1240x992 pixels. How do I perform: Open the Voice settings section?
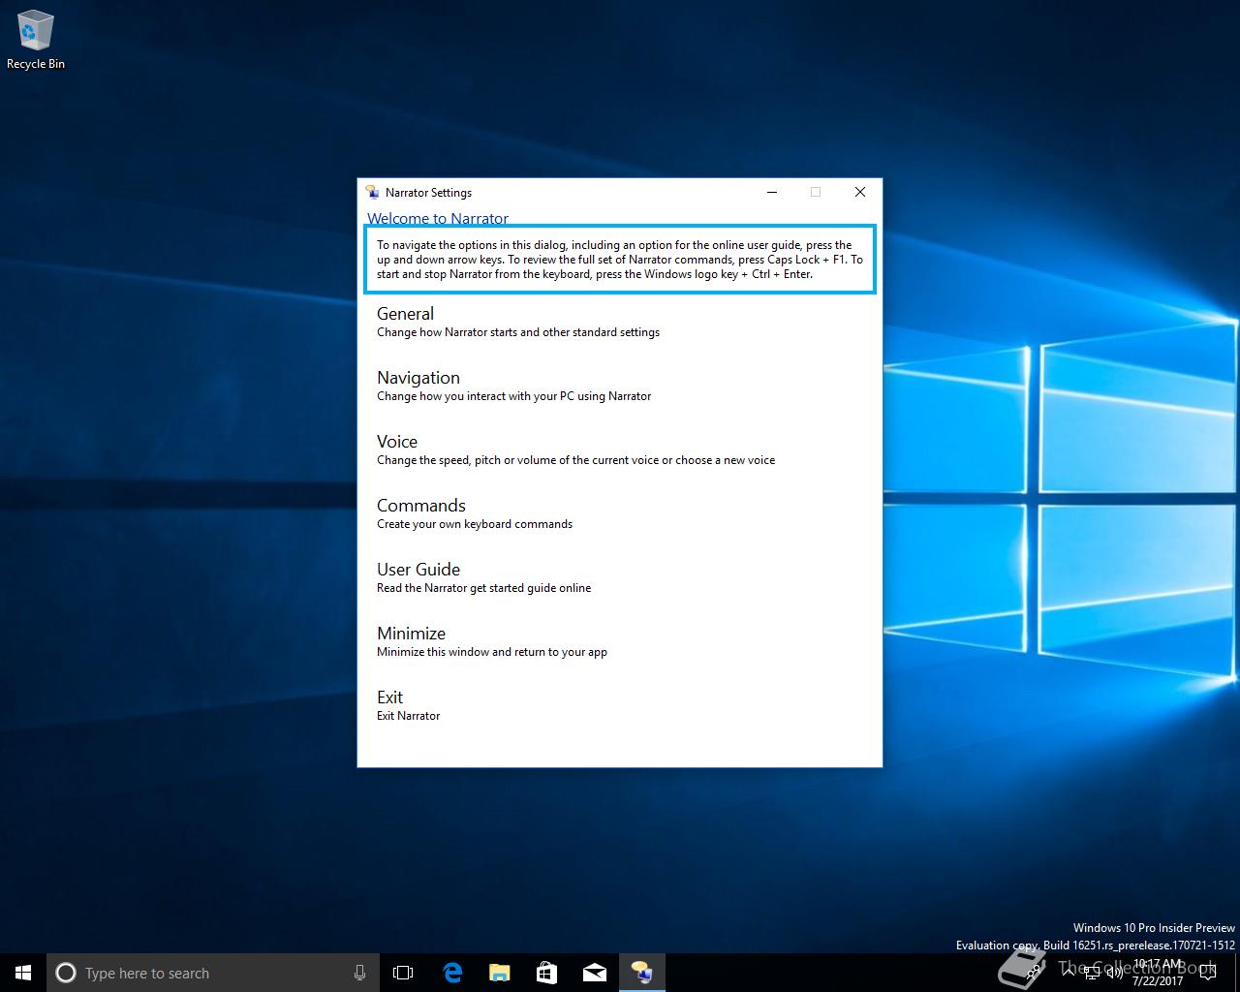point(575,449)
